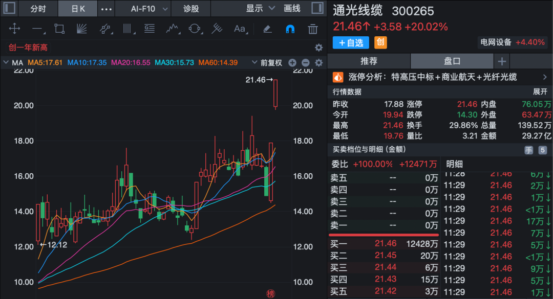Click the 展开 expand market data link
Screen dimensions: 553x299
540,92
